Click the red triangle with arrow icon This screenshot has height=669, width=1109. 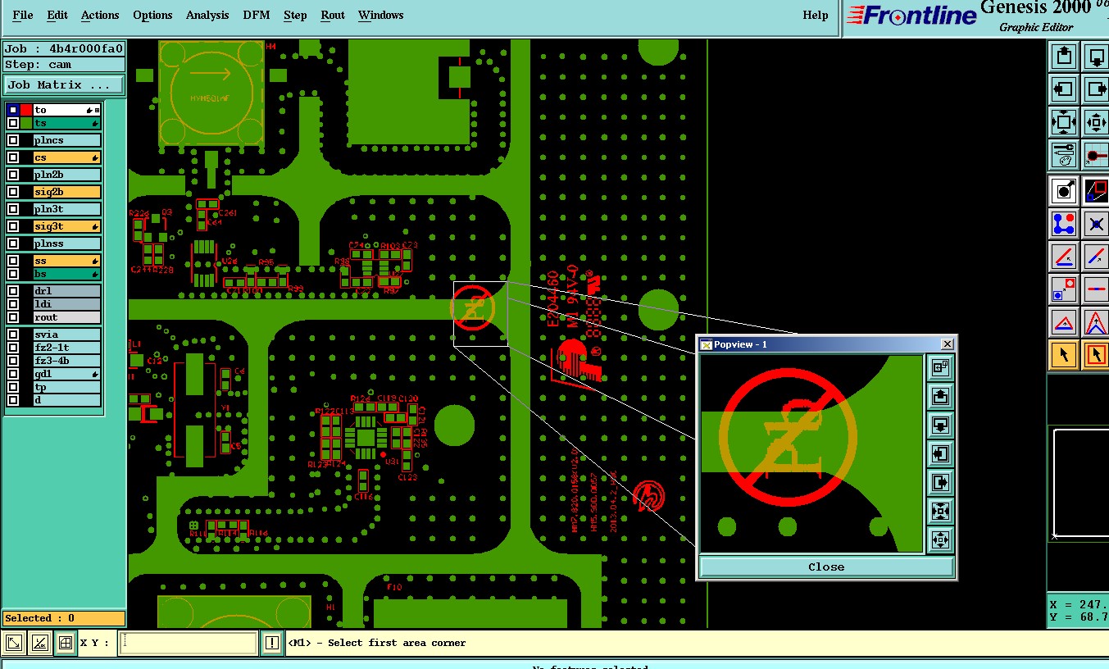1064,322
